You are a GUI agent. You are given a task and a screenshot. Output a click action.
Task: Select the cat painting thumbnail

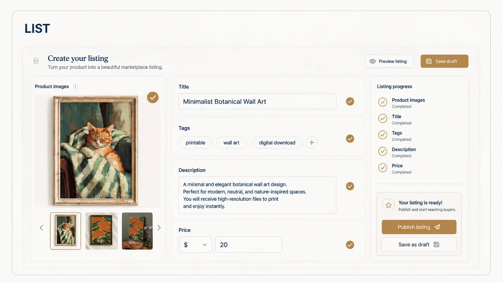coord(65,231)
